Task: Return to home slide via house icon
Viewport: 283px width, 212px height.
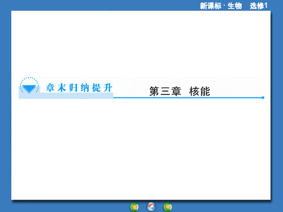Action: click(x=151, y=207)
